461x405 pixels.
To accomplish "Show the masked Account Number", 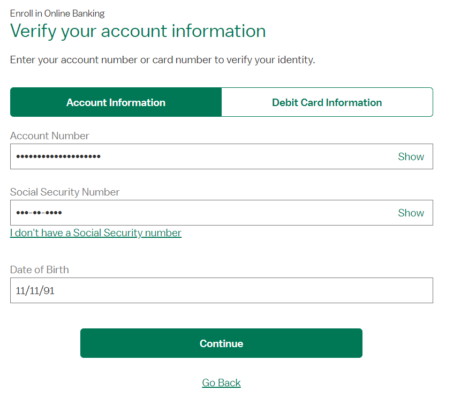I will 411,156.
